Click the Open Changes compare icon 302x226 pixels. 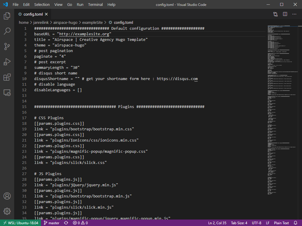pyautogui.click(x=275, y=14)
